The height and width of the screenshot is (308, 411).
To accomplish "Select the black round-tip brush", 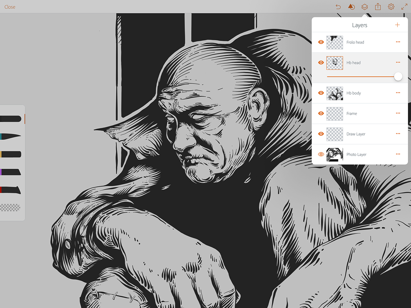I will coord(11,119).
